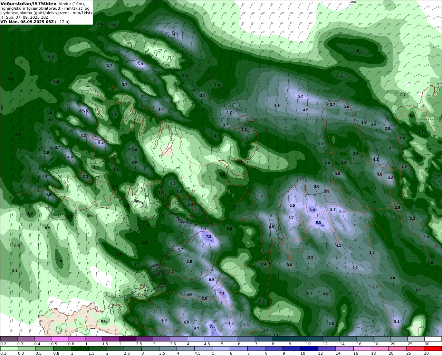Select lower legend bright red swatch at 30
Screen dimensions: 442x356
pyautogui.click(x=433, y=348)
